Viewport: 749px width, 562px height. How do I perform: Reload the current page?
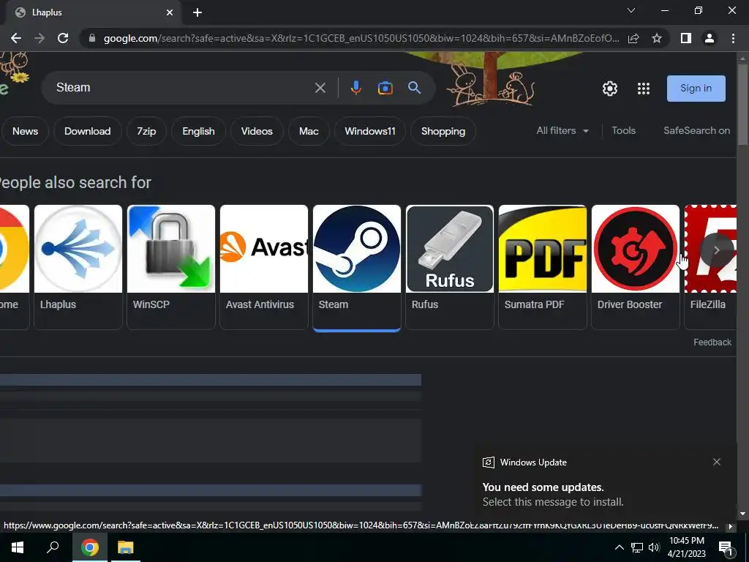[x=63, y=38]
